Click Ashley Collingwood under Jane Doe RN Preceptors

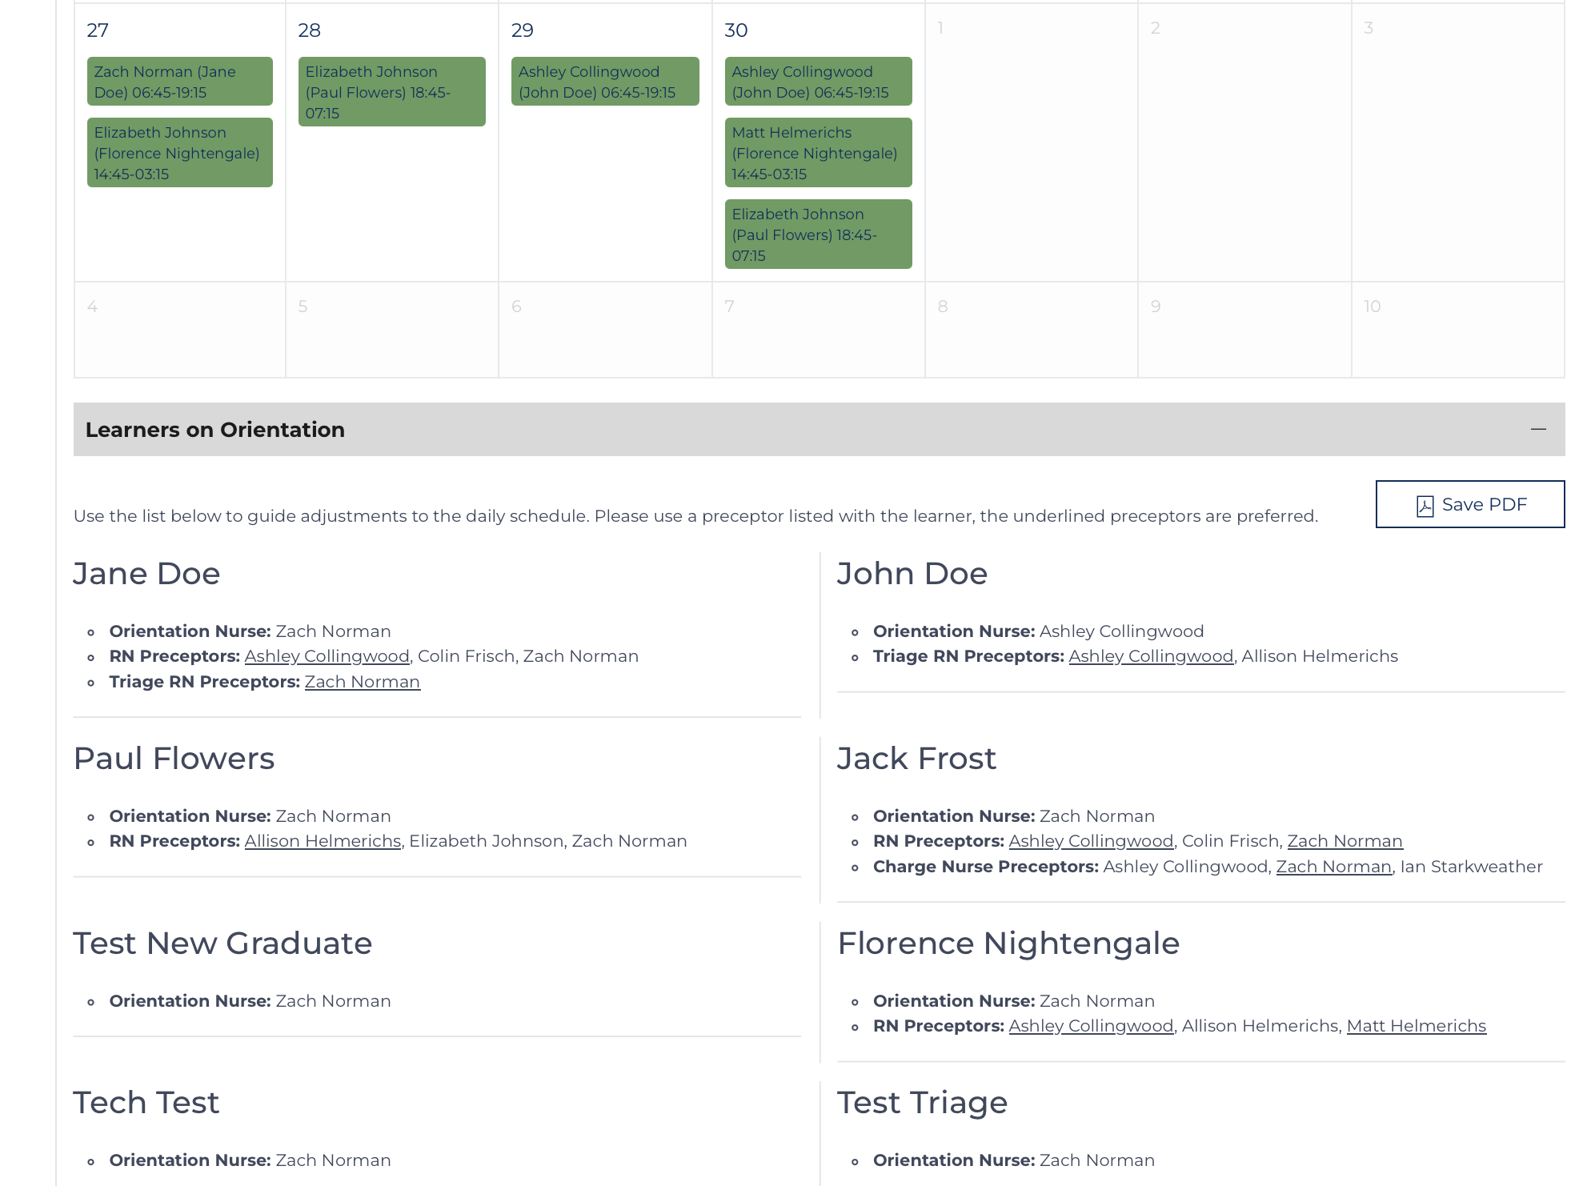(x=327, y=656)
